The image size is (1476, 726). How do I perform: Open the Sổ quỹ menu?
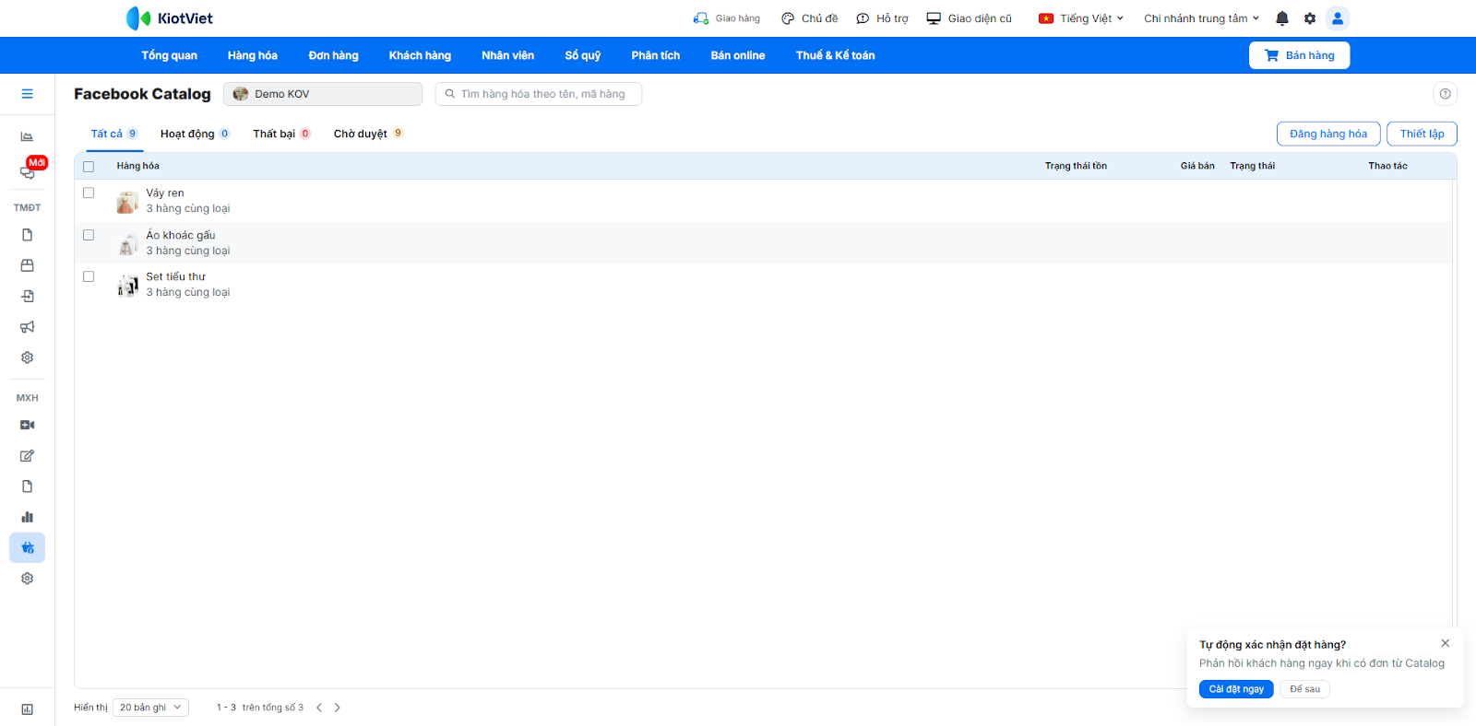[583, 55]
